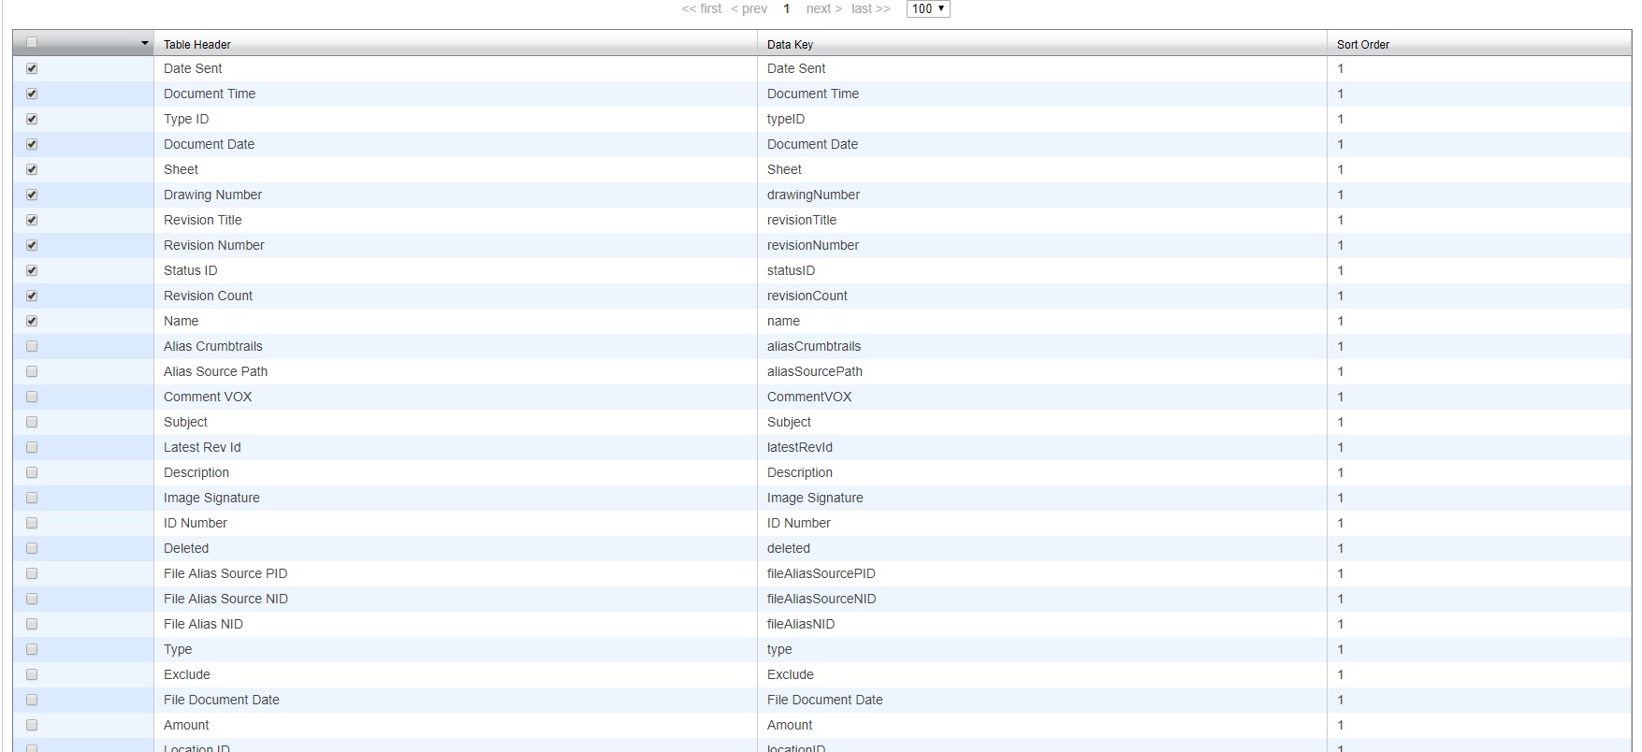Uncheck the Revision Count row checkbox

tap(32, 296)
